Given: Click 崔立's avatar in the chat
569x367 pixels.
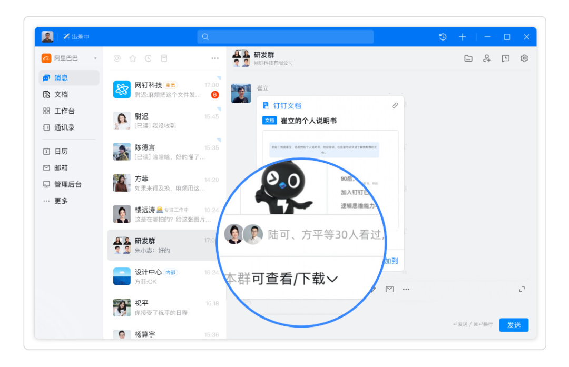Looking at the screenshot, I should [241, 94].
